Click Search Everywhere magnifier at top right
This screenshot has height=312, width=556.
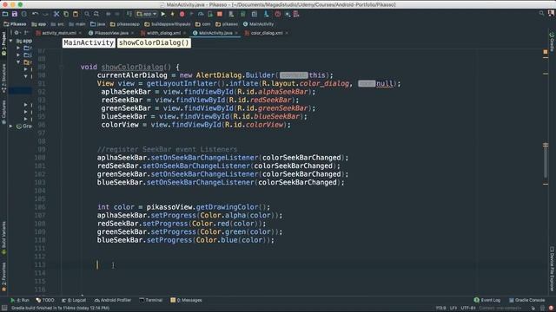pyautogui.click(x=541, y=14)
